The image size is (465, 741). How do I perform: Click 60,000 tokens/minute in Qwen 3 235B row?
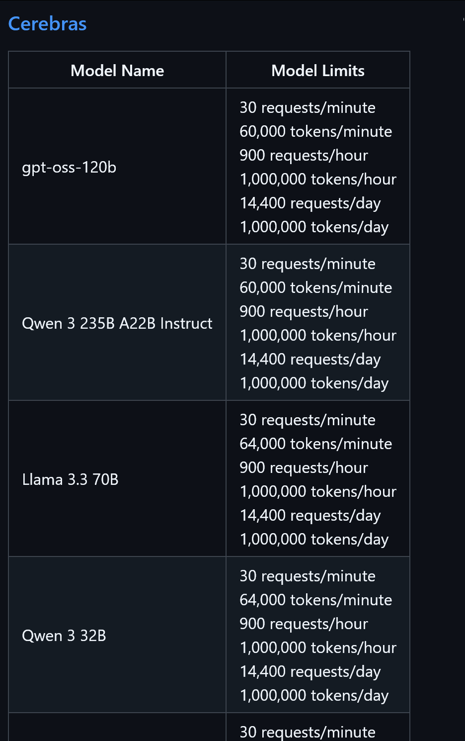coord(316,287)
